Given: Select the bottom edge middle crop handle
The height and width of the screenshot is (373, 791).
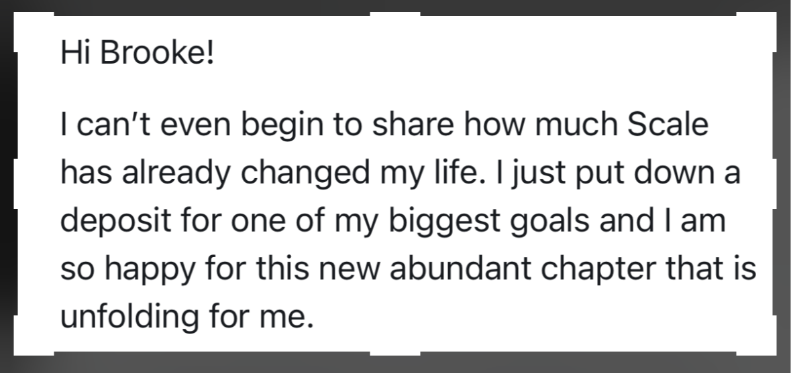Looking at the screenshot, I should tap(395, 353).
